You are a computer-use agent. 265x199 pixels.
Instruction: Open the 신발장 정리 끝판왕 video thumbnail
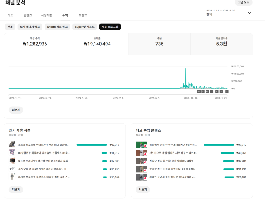pos(141,161)
